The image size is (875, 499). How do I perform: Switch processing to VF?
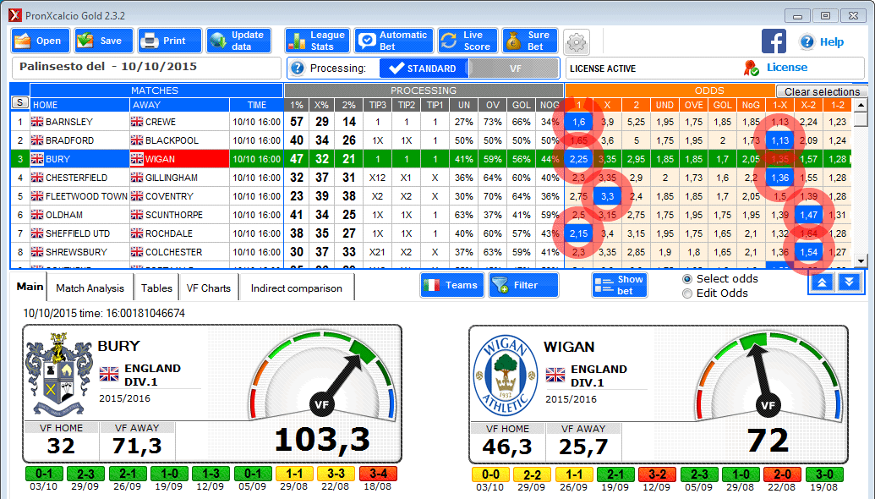[x=515, y=69]
